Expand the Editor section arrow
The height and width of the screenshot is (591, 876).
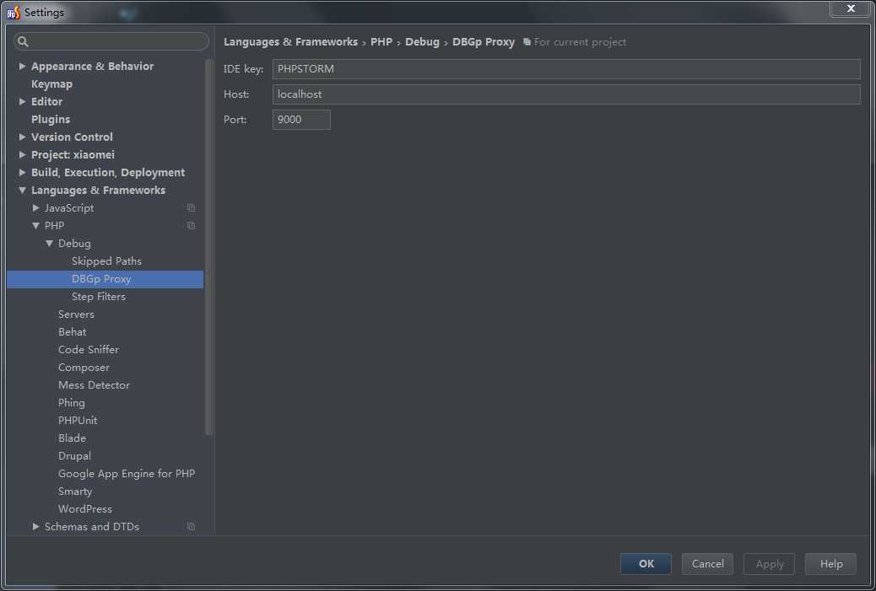click(22, 101)
